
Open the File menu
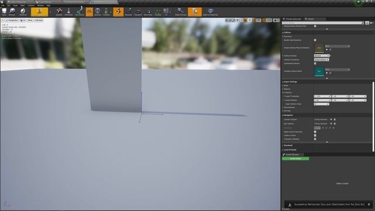point(2,5)
